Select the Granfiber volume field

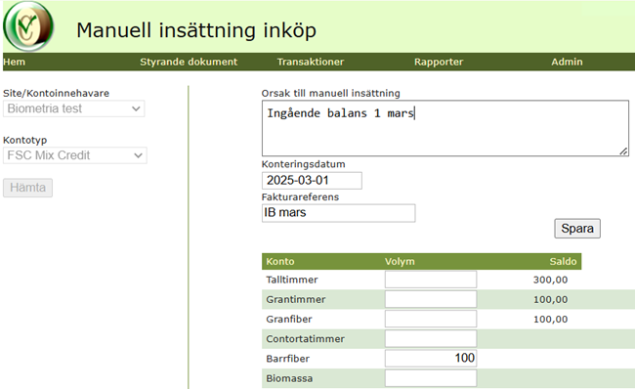click(431, 319)
